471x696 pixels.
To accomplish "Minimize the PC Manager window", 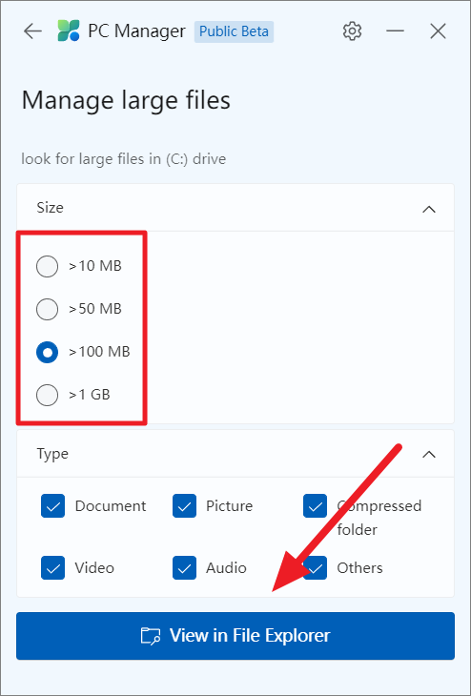I will [395, 31].
